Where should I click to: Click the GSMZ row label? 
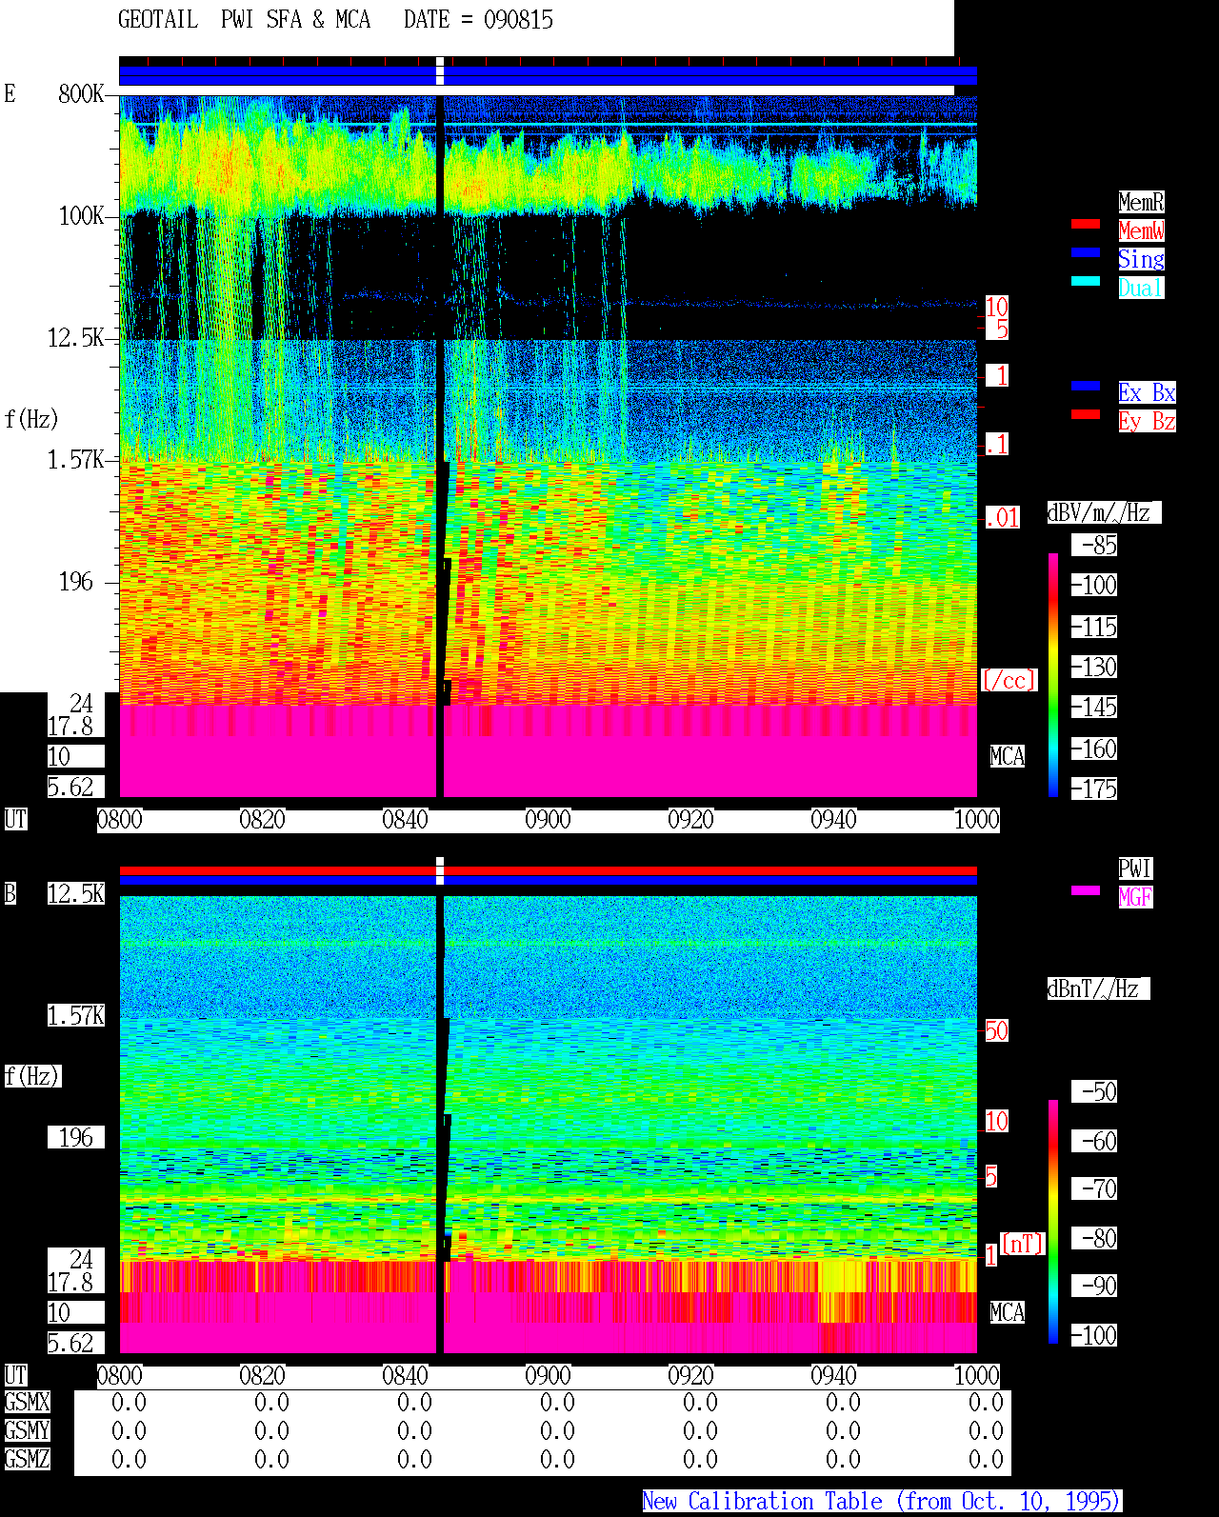tap(27, 1459)
